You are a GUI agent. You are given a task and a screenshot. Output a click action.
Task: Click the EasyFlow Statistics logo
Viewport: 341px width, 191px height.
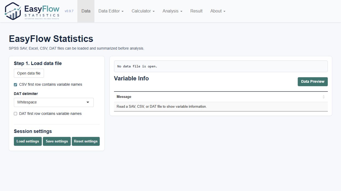pyautogui.click(x=32, y=11)
